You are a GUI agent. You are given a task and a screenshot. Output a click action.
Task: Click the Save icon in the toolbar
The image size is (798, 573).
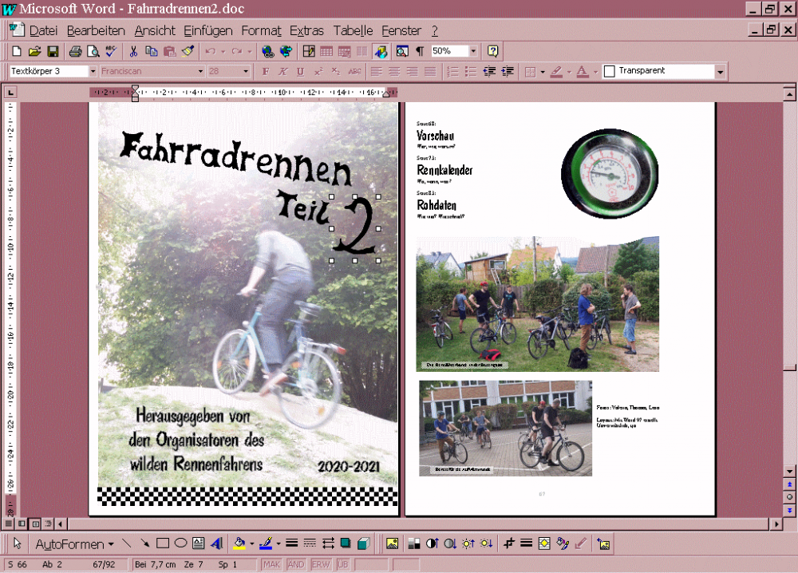tap(53, 51)
